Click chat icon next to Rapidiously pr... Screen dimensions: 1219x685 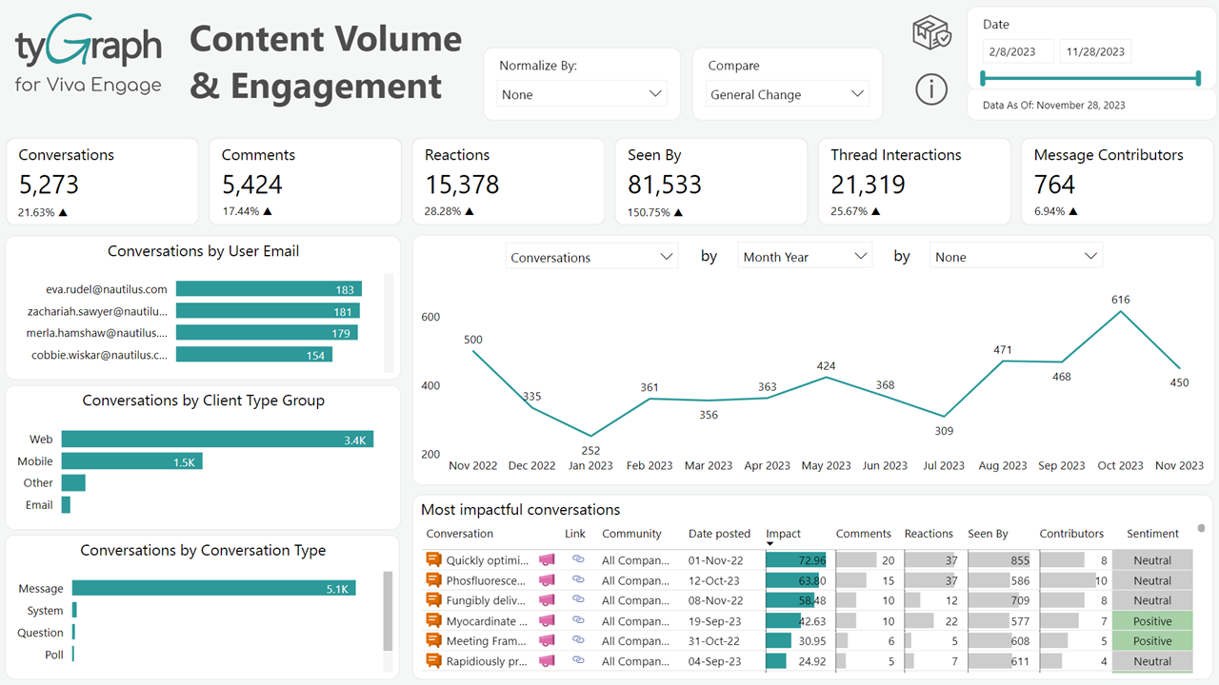point(434,661)
